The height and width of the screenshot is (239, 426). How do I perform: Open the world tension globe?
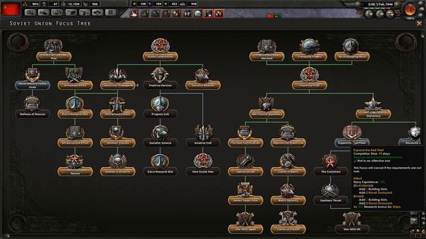click(410, 9)
